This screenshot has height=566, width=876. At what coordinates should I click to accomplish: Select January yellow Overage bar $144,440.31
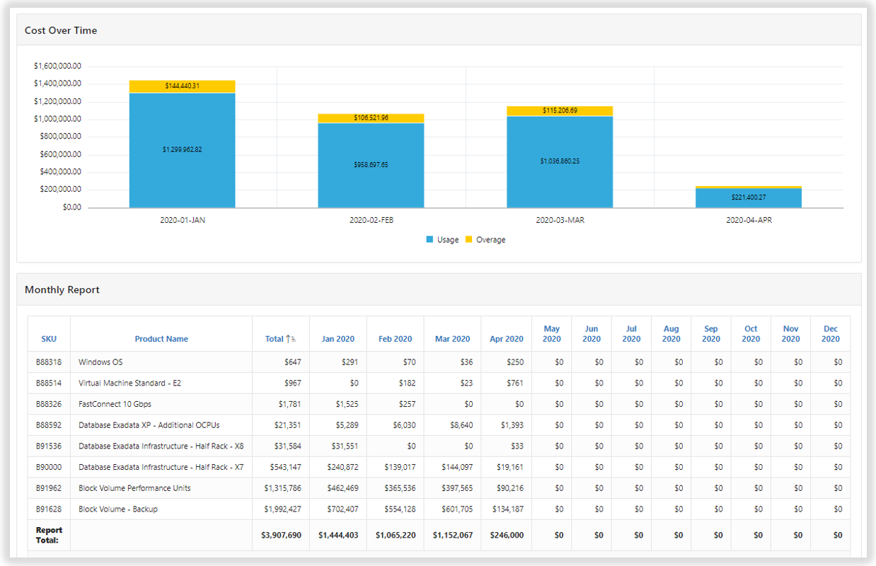click(182, 86)
